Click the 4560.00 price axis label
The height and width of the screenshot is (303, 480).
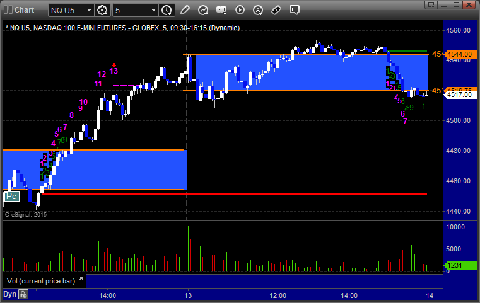pos(459,30)
